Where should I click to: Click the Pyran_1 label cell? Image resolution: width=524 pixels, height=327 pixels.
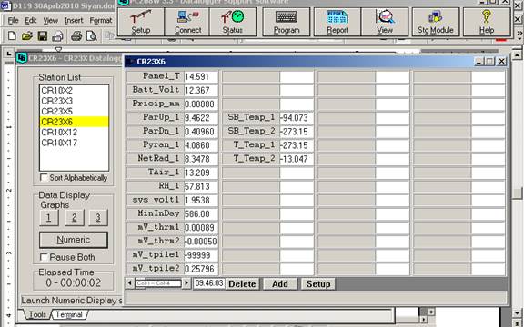(x=156, y=145)
